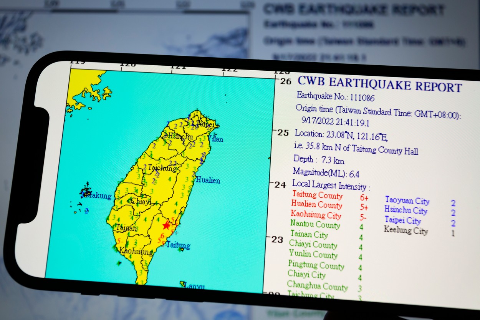Select the "Earthquake No.: 111086" line
The width and height of the screenshot is (480, 320).
click(335, 97)
